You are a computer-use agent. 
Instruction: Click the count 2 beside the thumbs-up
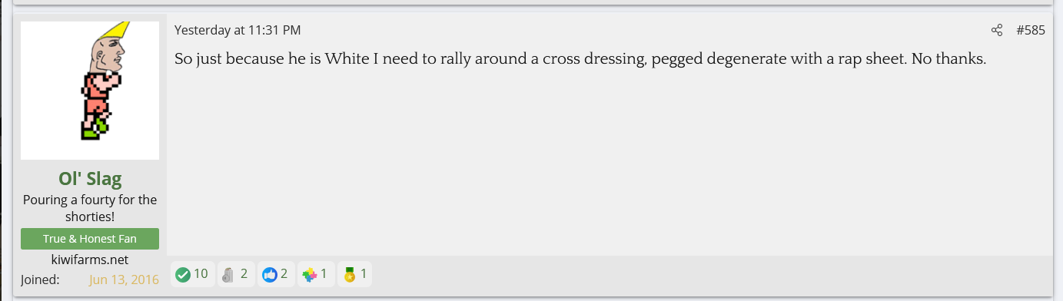pos(284,273)
